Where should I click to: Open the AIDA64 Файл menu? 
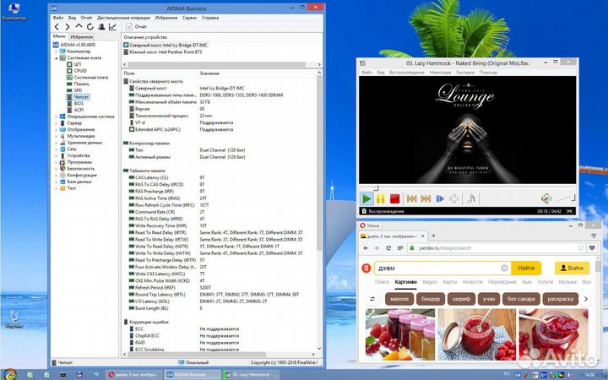coord(58,18)
